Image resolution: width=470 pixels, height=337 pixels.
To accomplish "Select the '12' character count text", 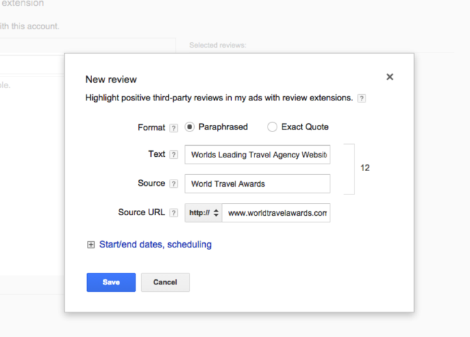I will [x=365, y=168].
